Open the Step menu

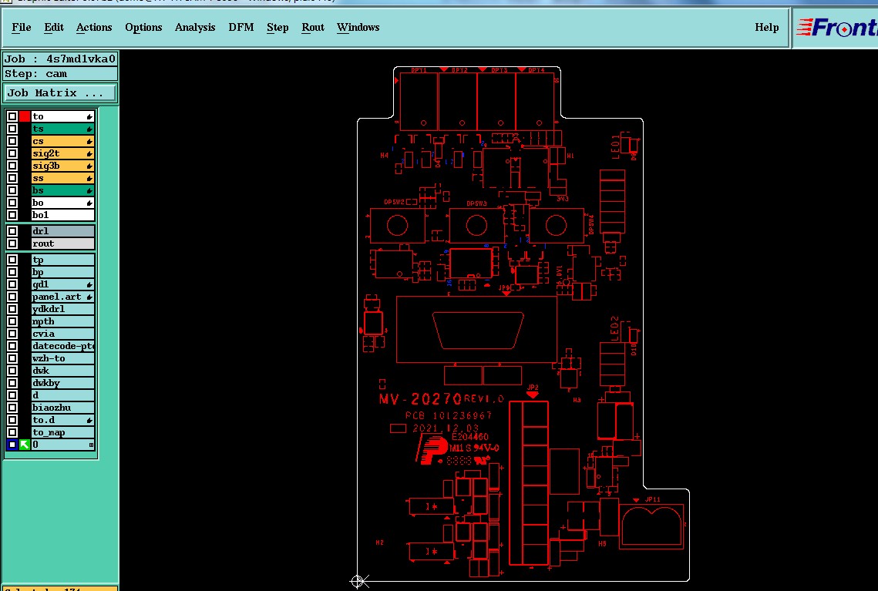point(278,28)
